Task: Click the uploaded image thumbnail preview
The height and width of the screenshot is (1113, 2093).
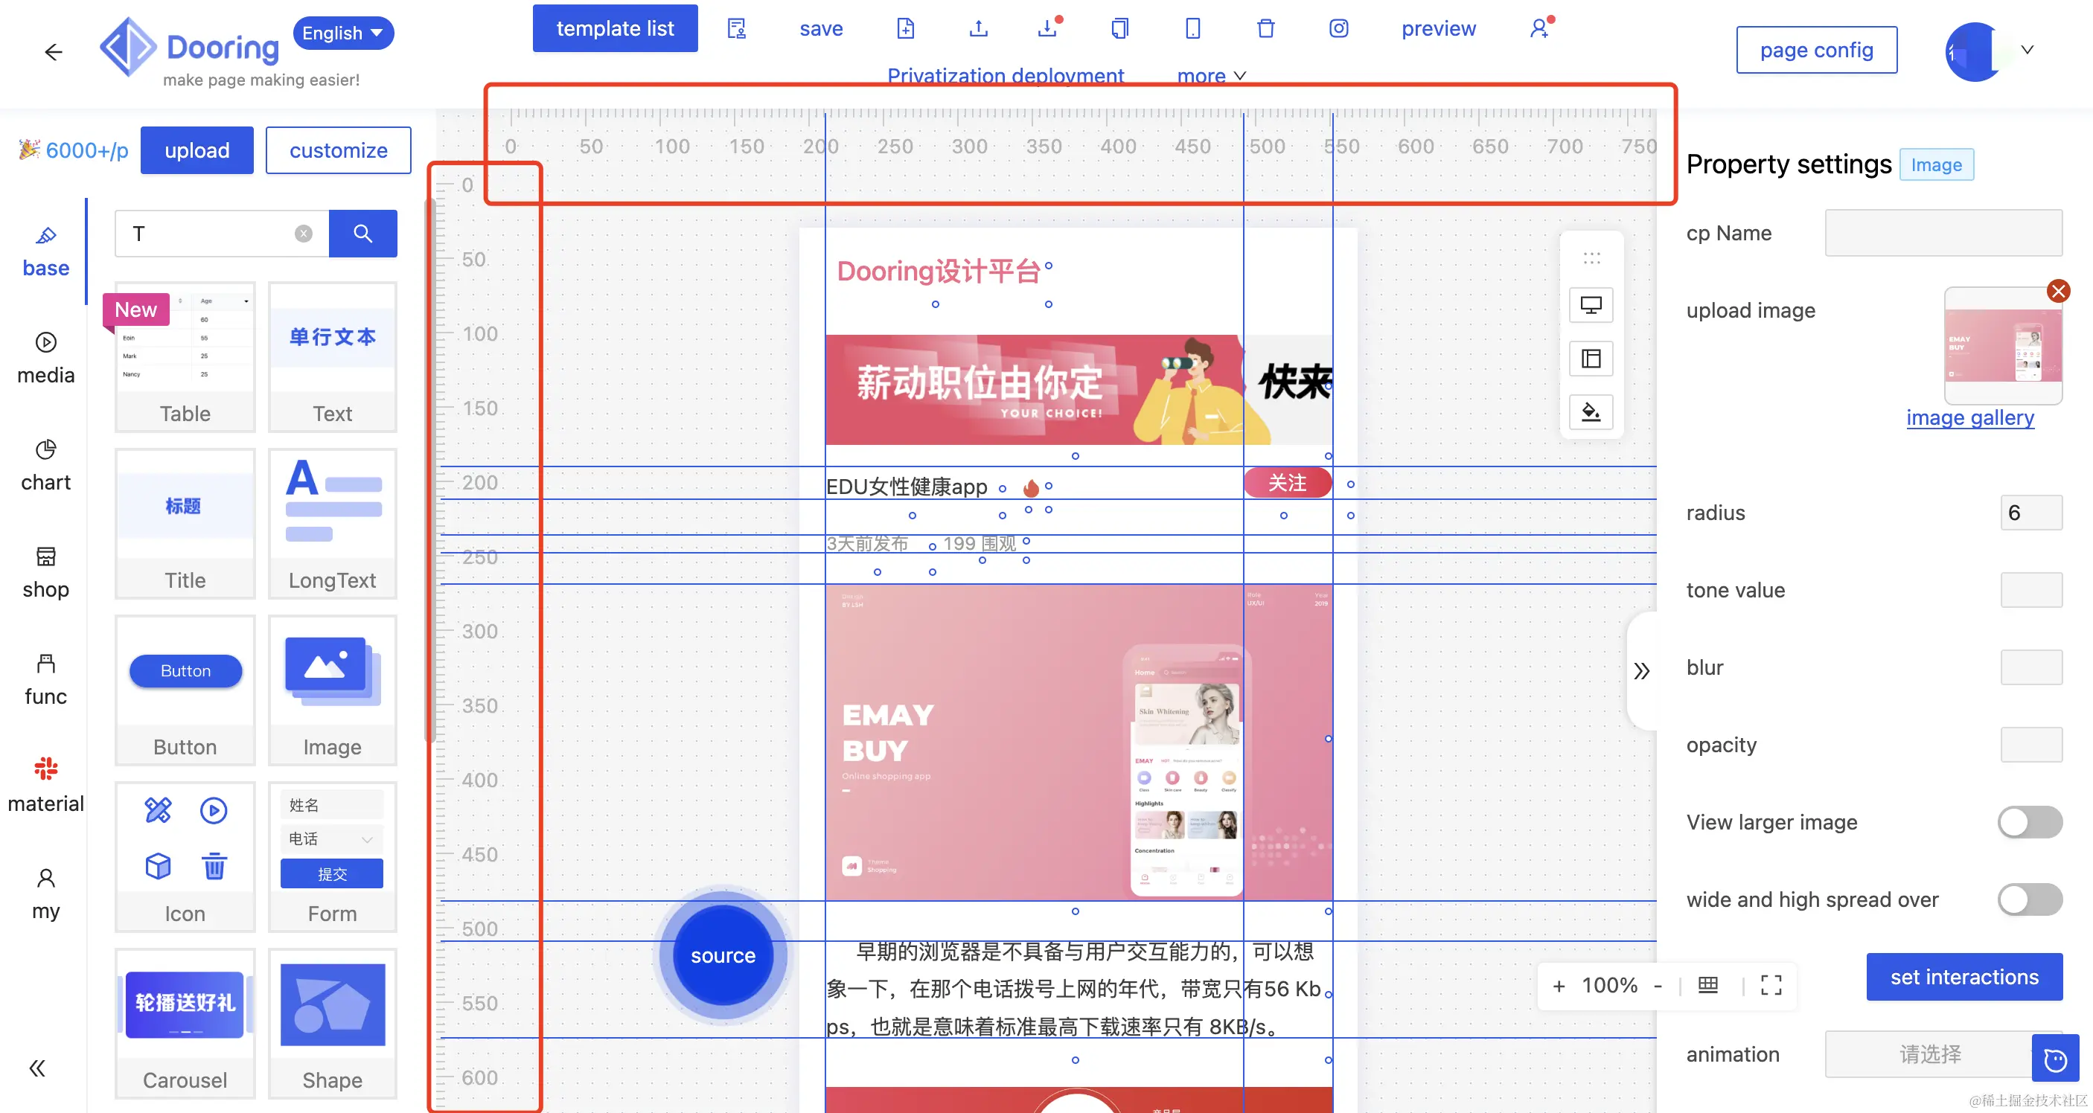Action: tap(2002, 346)
